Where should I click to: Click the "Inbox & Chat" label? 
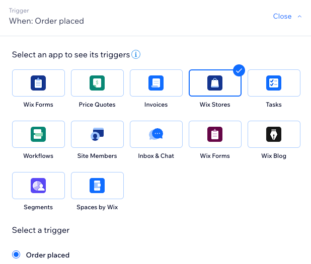[156, 156]
